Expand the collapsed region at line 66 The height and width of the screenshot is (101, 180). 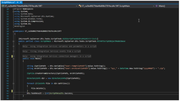(x=13, y=56)
